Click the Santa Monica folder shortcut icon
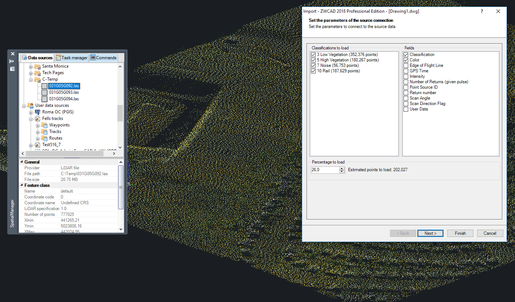Screen dimensions: 515x302 [x=38, y=67]
